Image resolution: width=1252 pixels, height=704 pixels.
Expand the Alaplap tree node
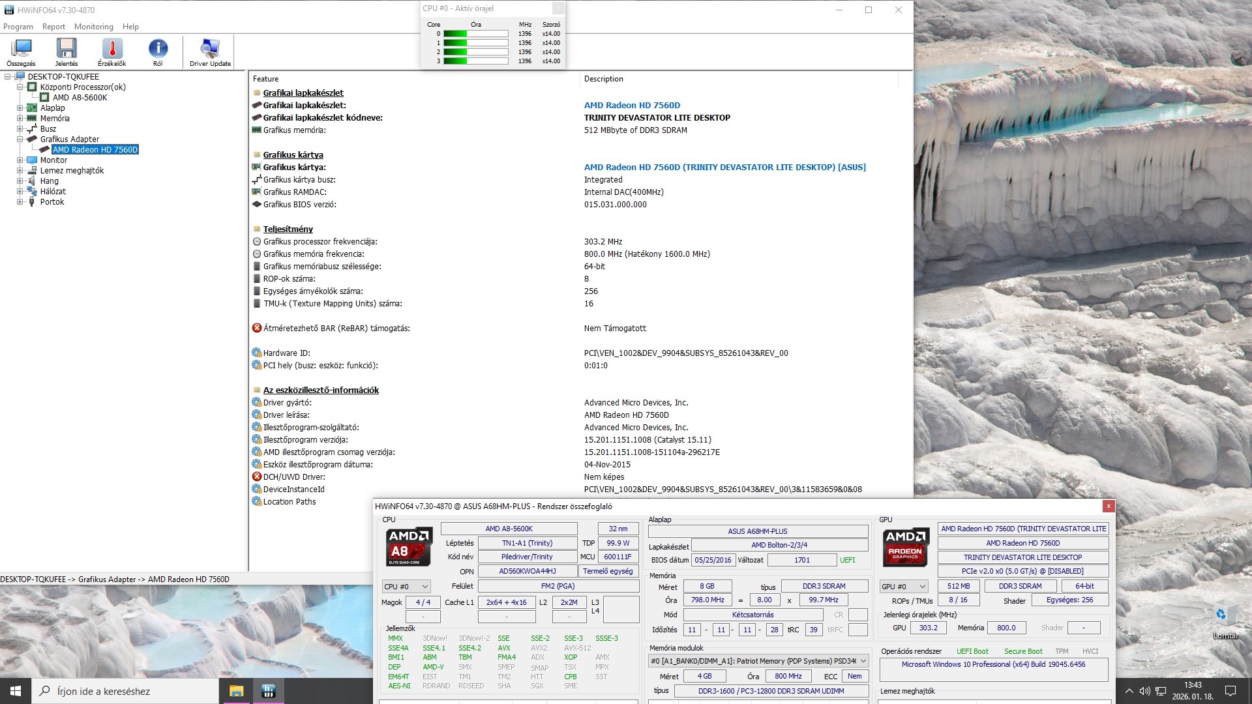20,108
